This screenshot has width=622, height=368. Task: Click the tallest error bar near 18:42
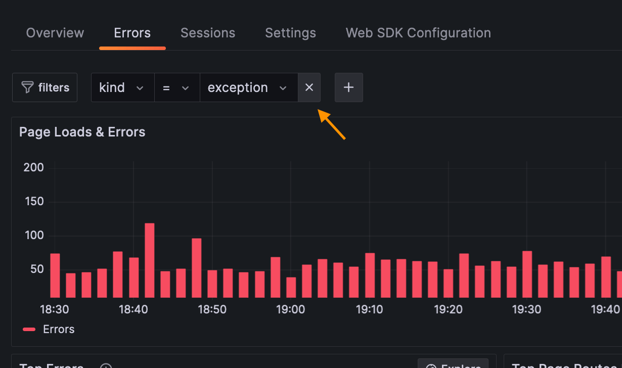tap(149, 260)
